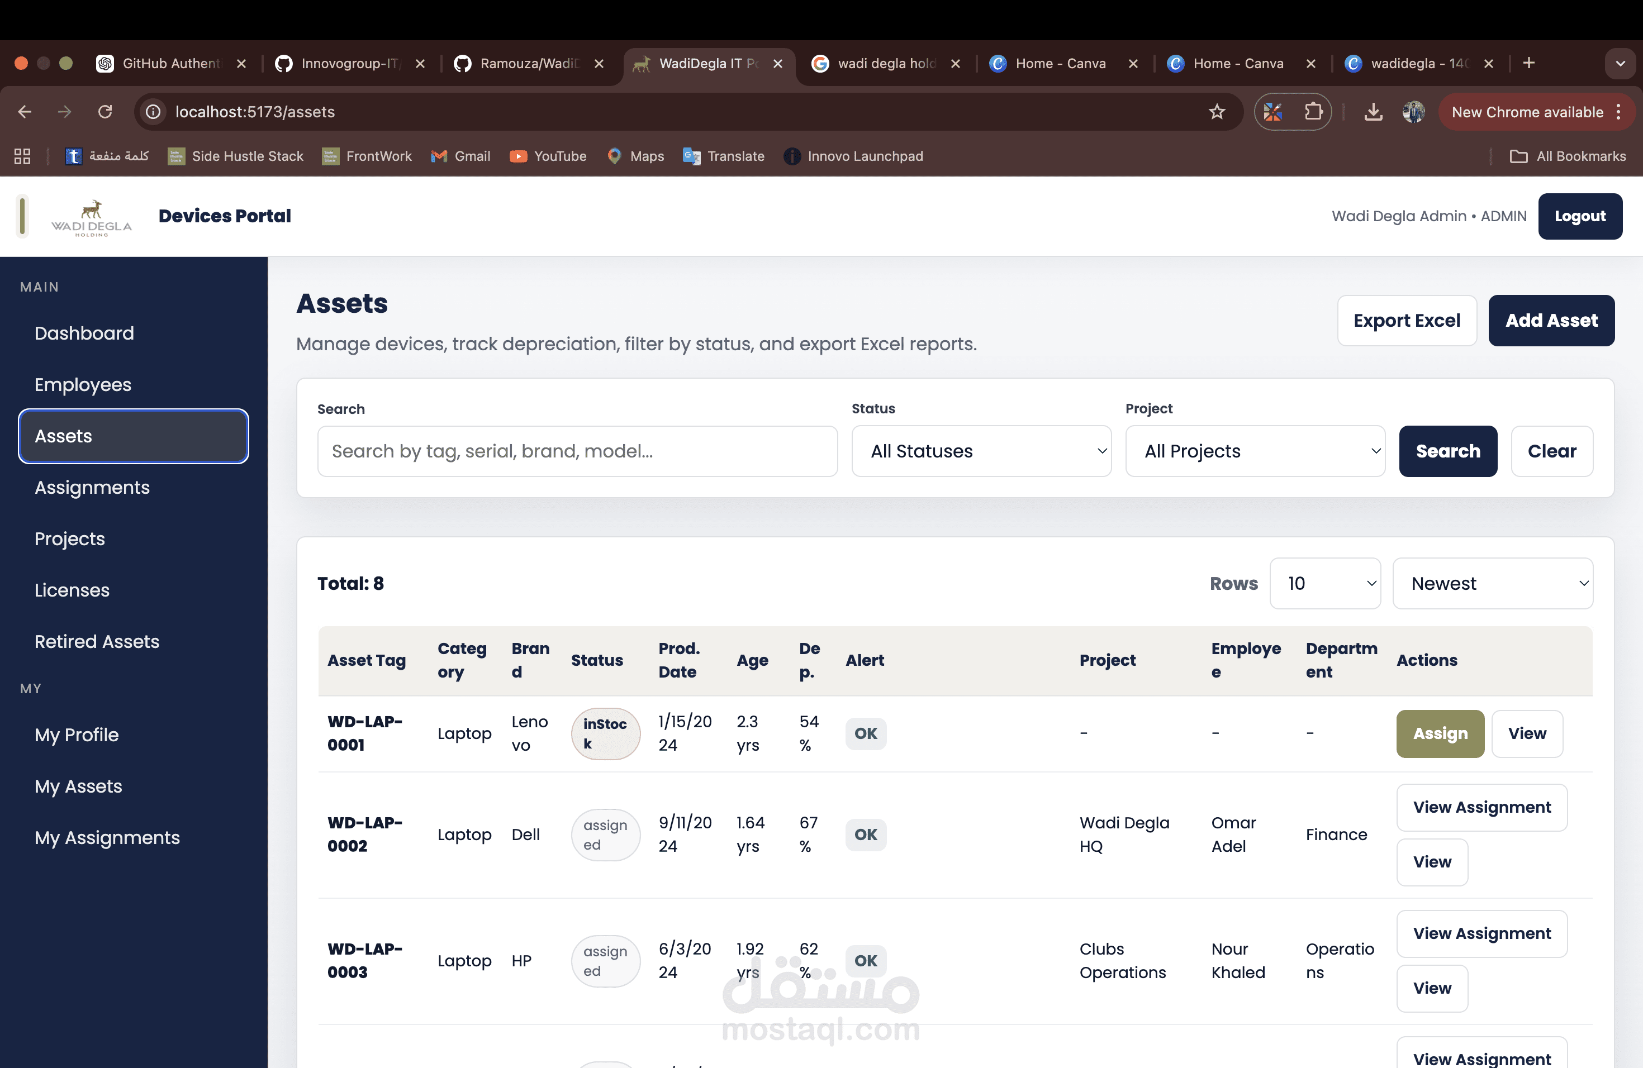Click the Wadi Degla Holding logo
Screen dimensions: 1643x1068
(91, 218)
